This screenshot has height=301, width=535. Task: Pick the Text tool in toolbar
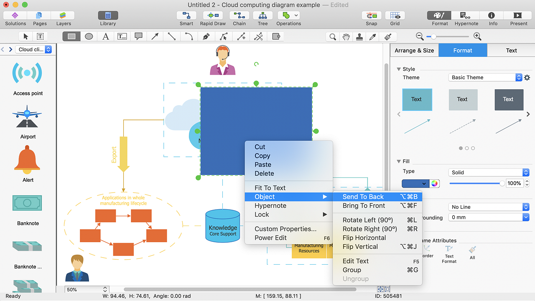[x=106, y=37]
